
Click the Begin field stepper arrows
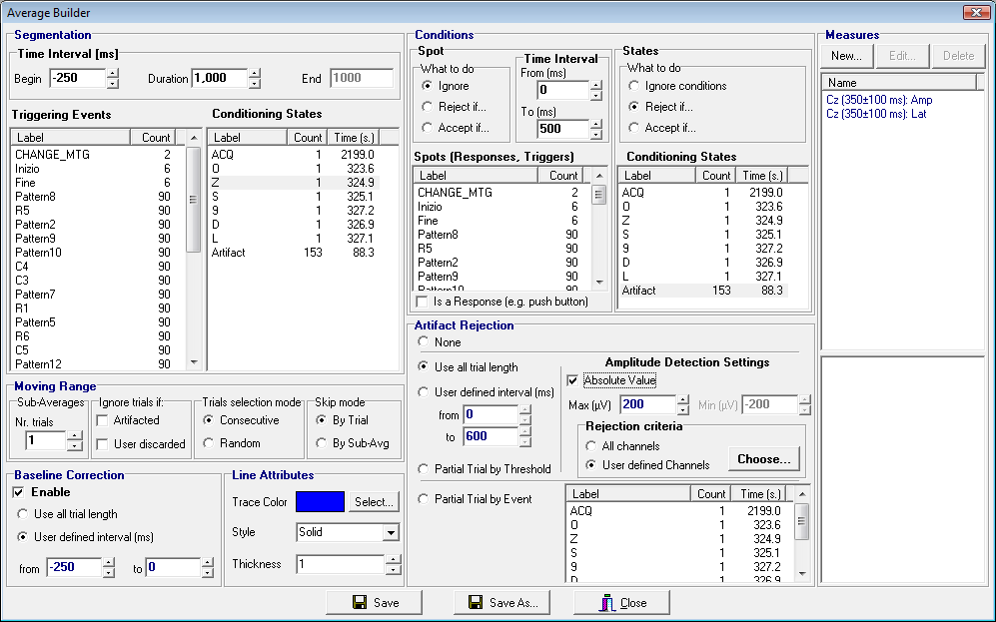click(x=113, y=78)
